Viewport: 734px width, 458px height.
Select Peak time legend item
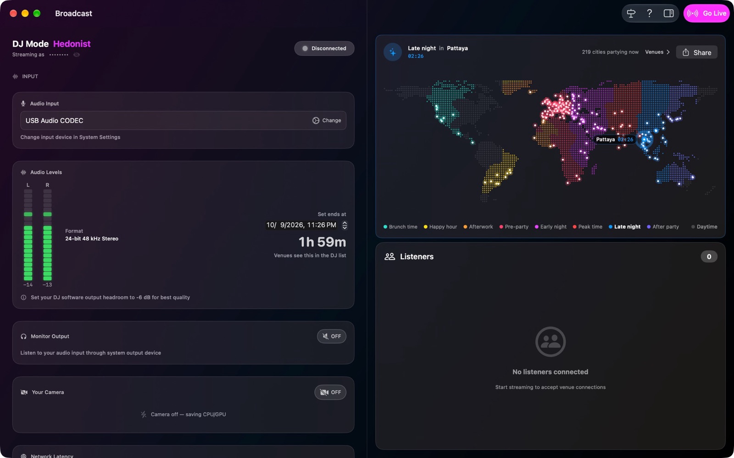(x=588, y=227)
